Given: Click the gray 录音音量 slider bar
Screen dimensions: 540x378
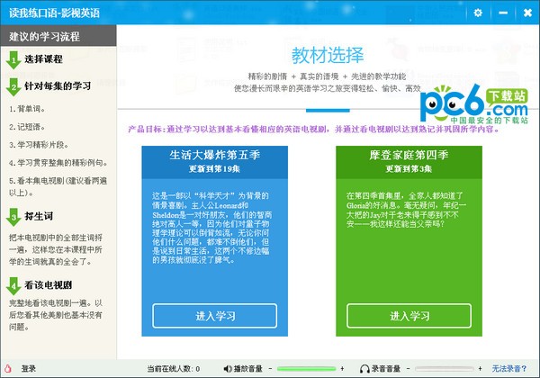Looking at the screenshot, I should point(444,369).
